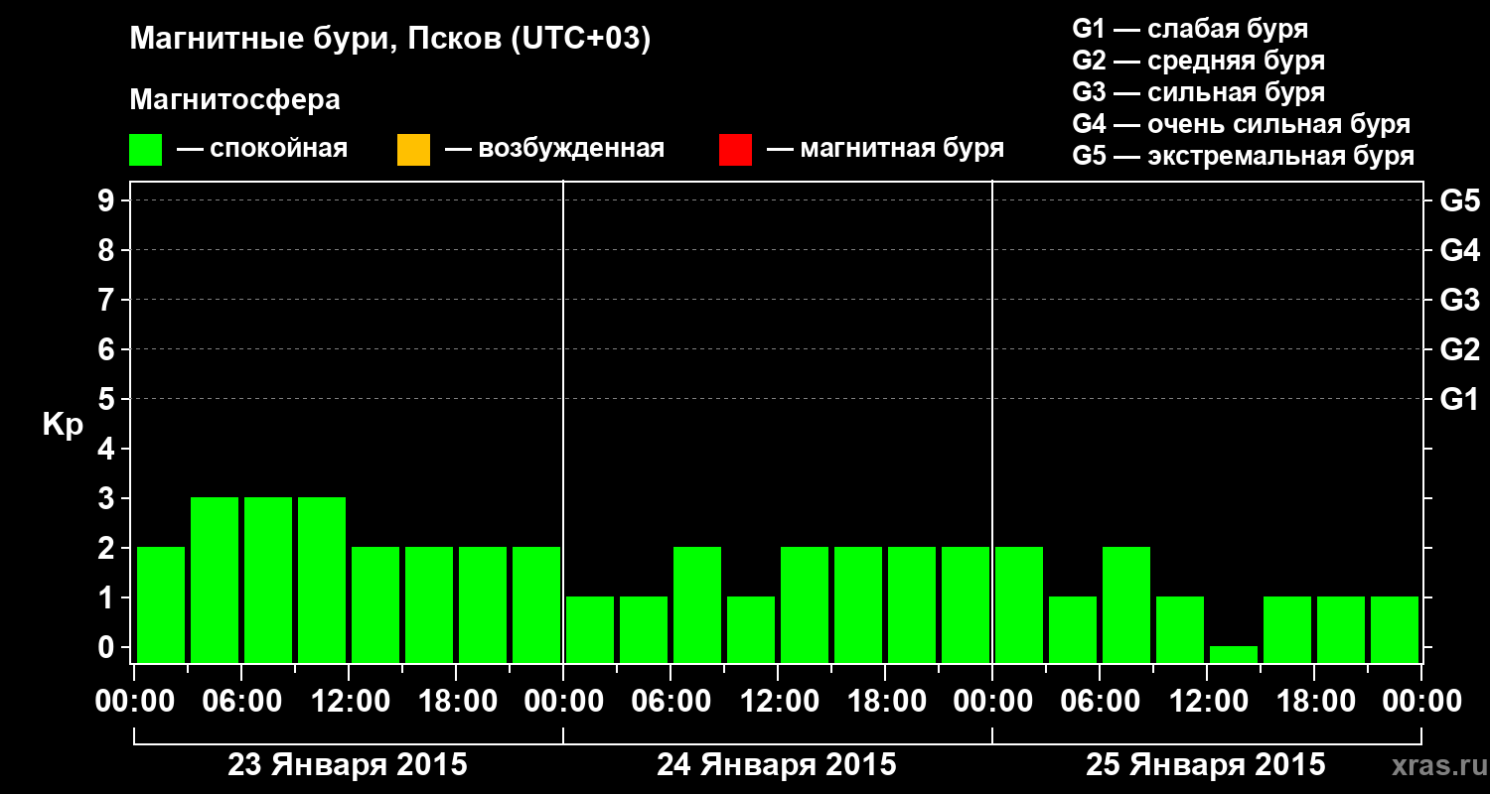This screenshot has width=1490, height=794.
Task: Click the 'Kp' axis title
Action: point(63,425)
